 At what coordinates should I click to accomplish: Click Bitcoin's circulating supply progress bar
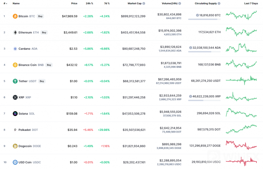(204, 19)
